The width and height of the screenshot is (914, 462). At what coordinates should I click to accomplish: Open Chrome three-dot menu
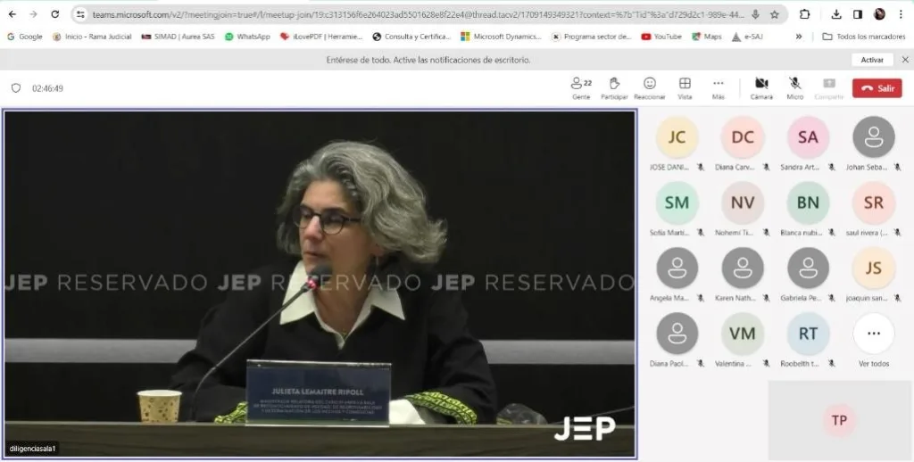(901, 14)
